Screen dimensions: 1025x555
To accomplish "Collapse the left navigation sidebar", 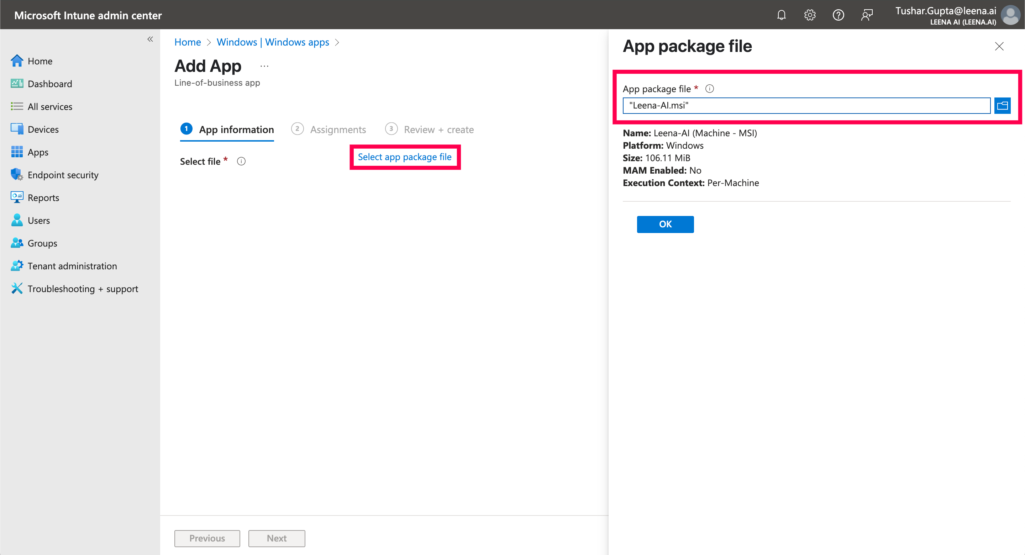I will click(x=150, y=39).
